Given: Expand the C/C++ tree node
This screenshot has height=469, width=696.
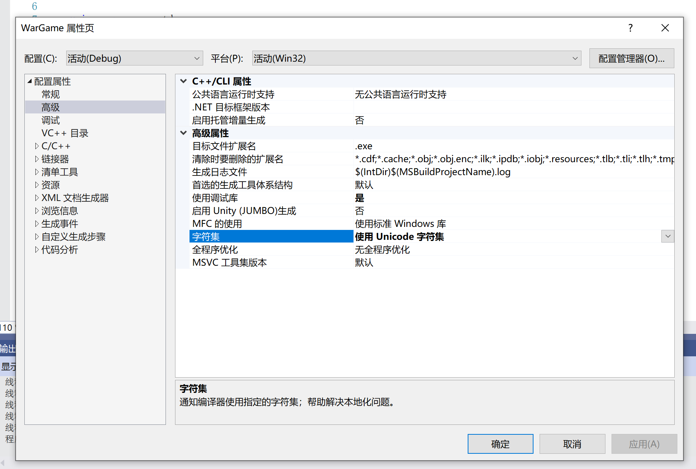Looking at the screenshot, I should coord(37,146).
